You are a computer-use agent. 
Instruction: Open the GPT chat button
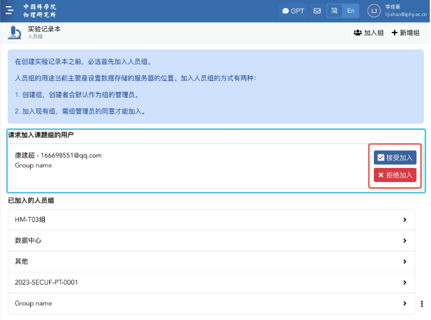click(x=293, y=11)
